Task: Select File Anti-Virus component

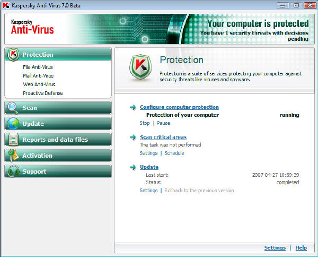Action: coord(38,67)
